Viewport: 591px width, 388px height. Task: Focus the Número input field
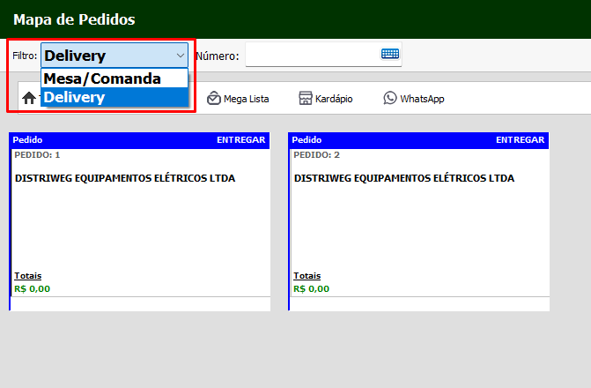pyautogui.click(x=312, y=56)
